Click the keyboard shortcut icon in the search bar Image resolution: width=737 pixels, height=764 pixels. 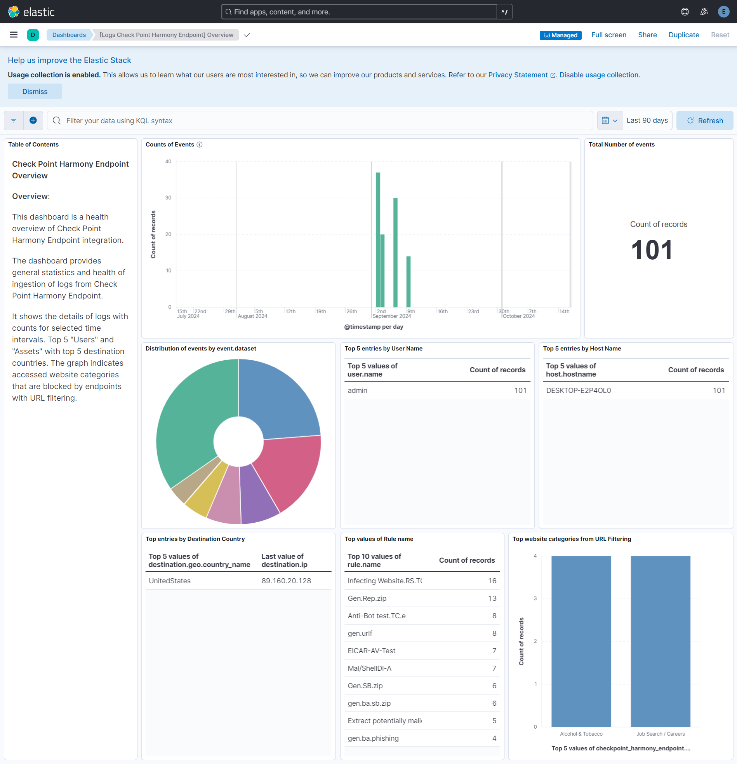pyautogui.click(x=504, y=12)
